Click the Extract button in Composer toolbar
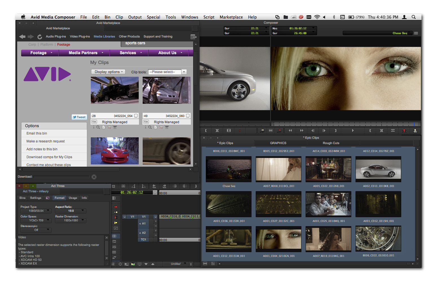This screenshot has height=282, width=437. click(415, 131)
